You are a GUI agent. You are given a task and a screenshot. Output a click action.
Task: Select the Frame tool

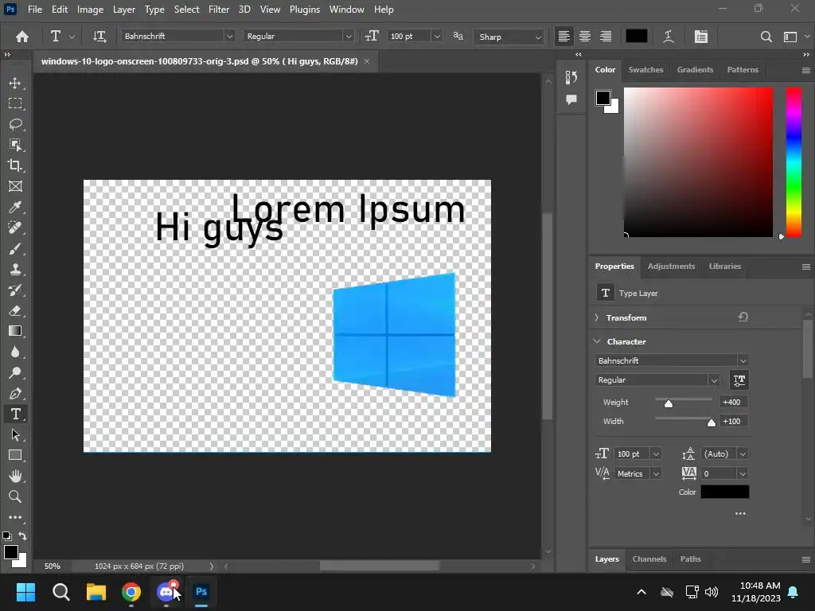point(15,186)
